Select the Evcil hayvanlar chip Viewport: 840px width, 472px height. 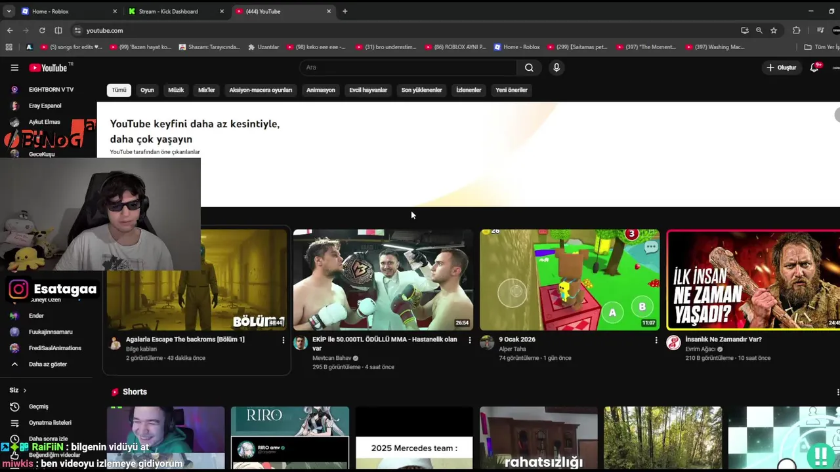click(x=368, y=90)
